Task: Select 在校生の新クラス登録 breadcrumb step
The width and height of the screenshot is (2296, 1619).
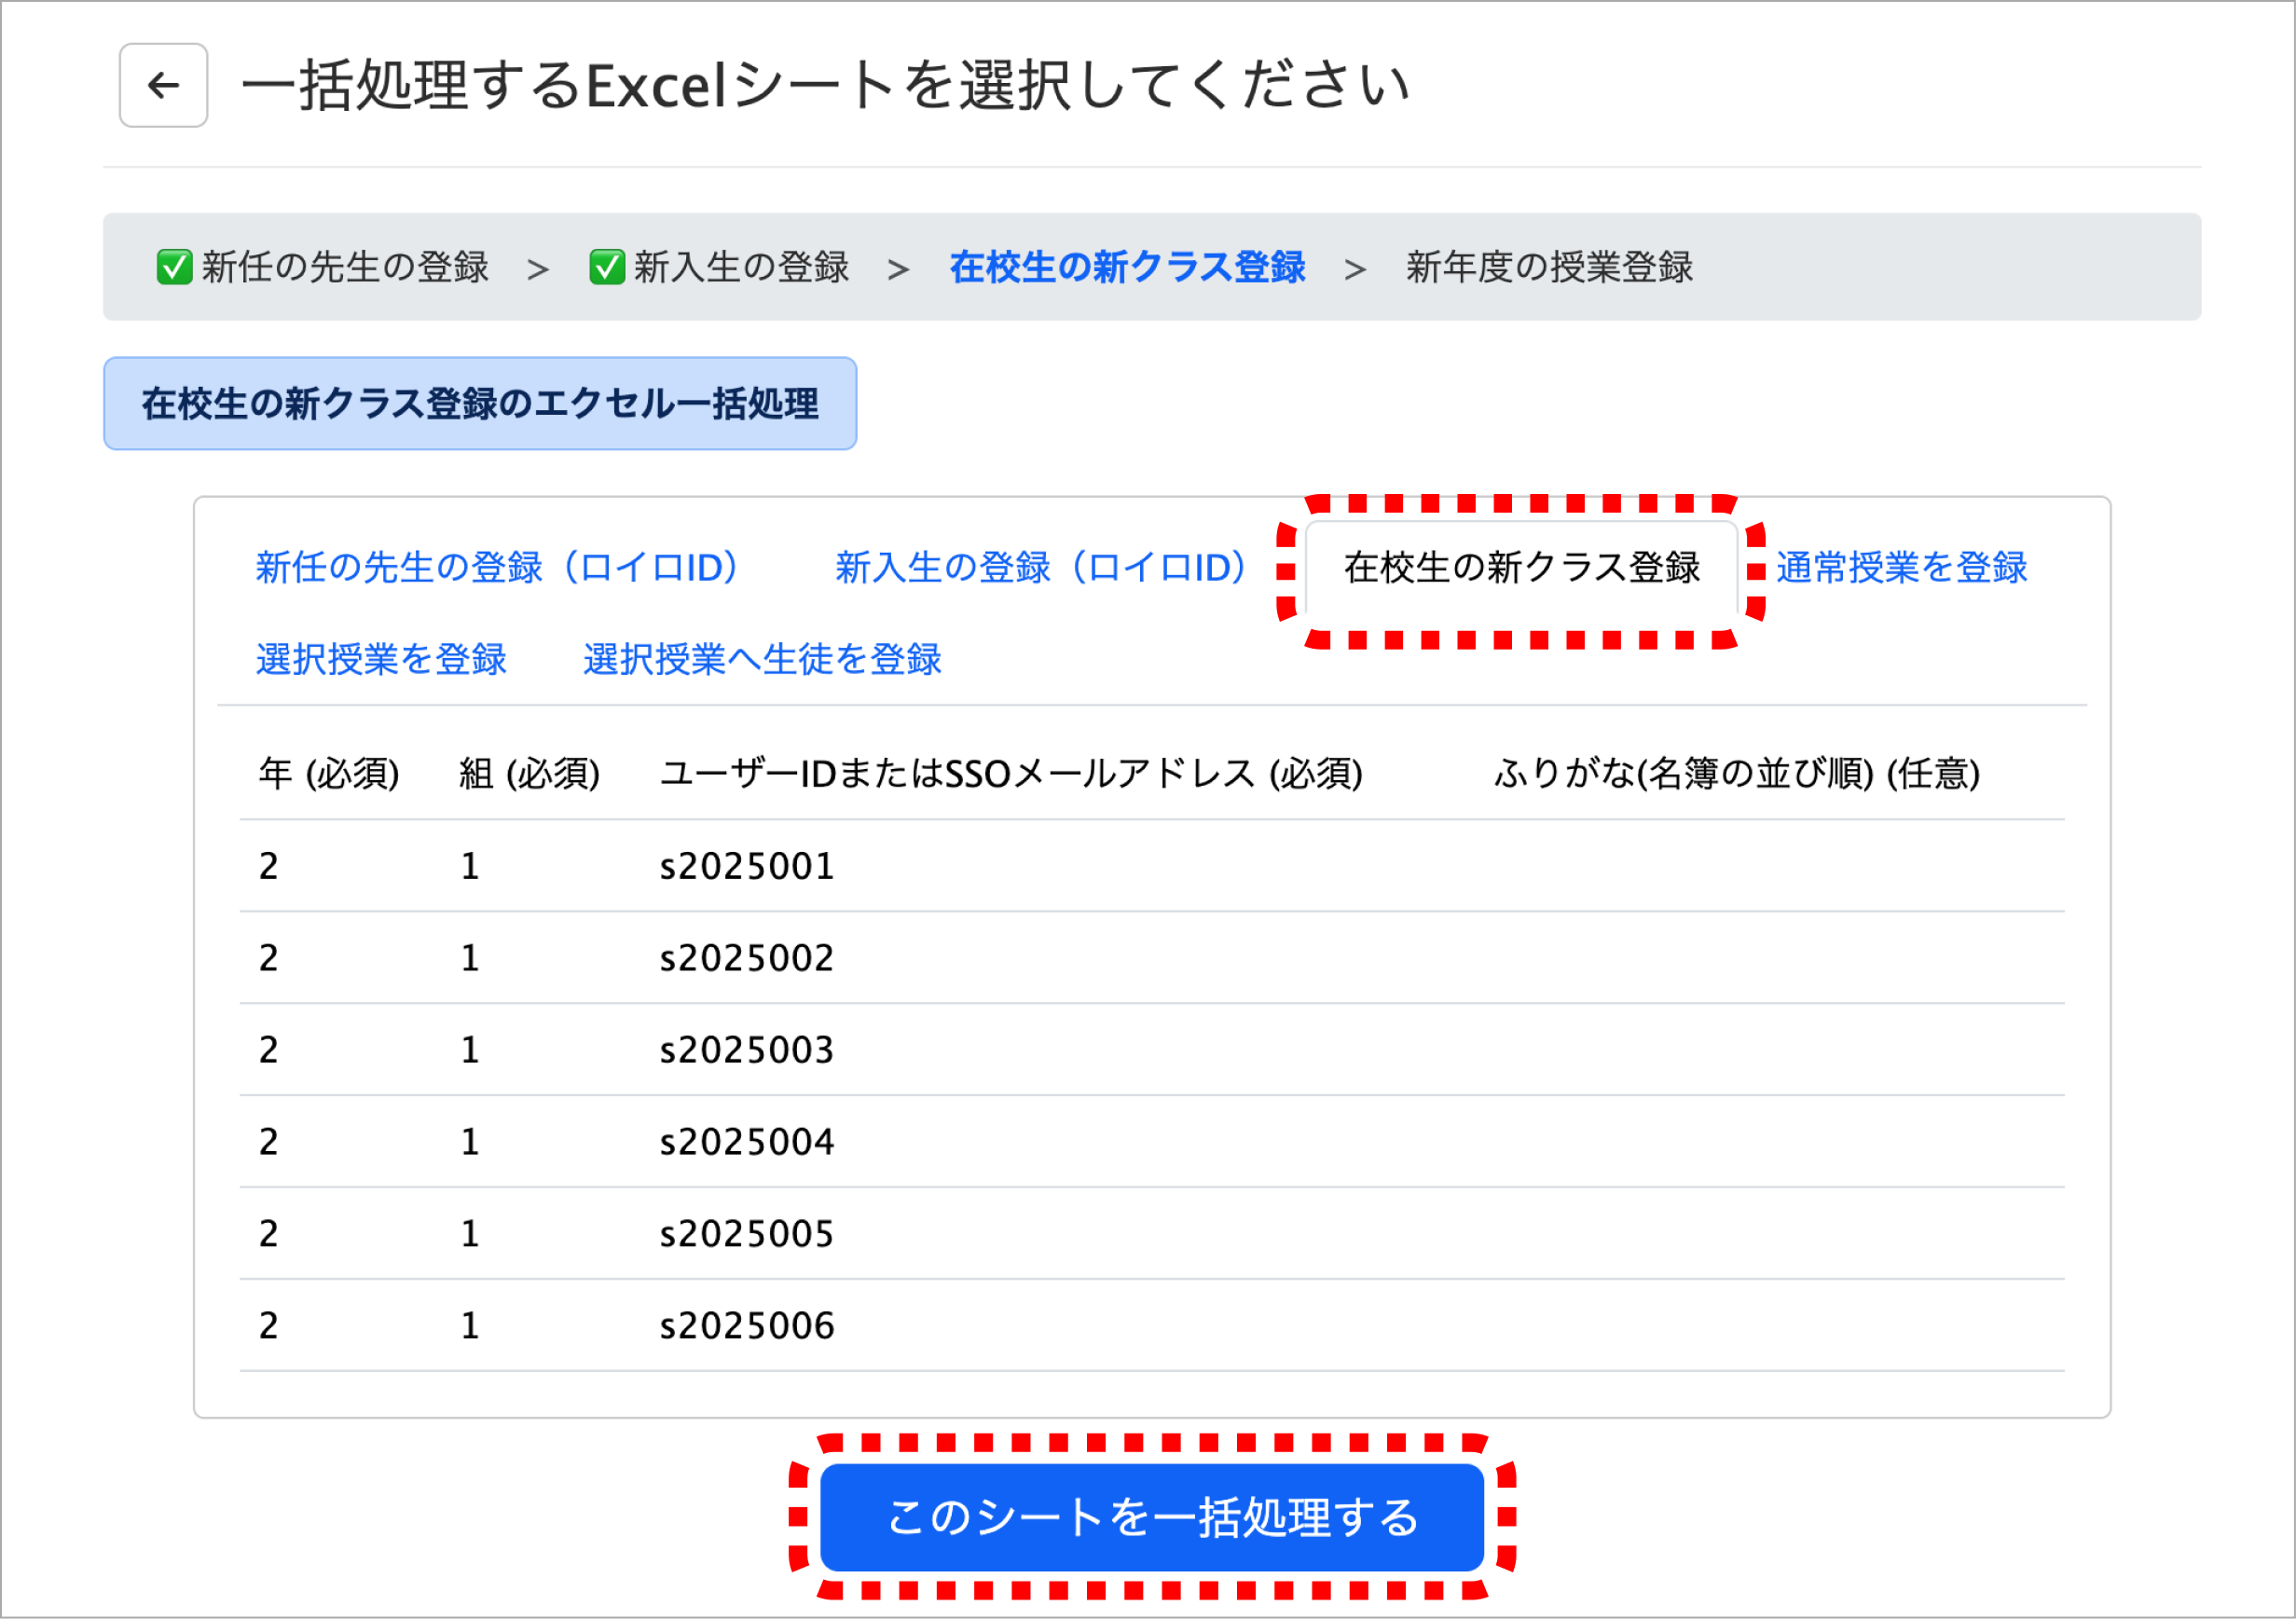Action: (x=1127, y=267)
